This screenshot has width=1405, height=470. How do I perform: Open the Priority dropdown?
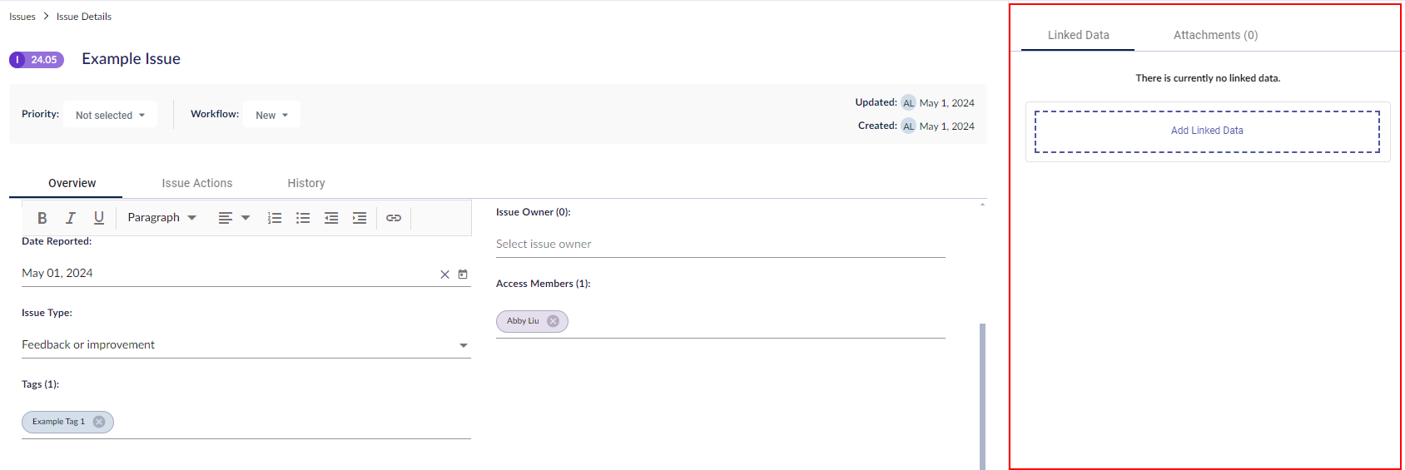pyautogui.click(x=110, y=115)
